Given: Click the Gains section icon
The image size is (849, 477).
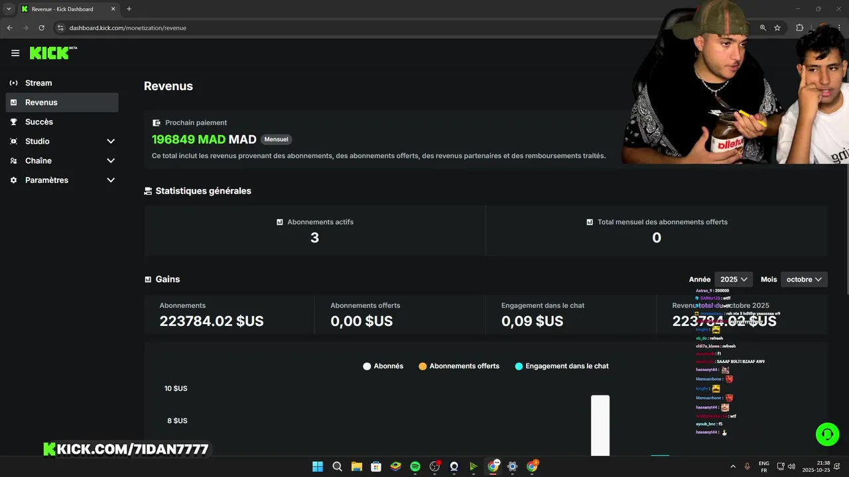Looking at the screenshot, I should pos(148,280).
